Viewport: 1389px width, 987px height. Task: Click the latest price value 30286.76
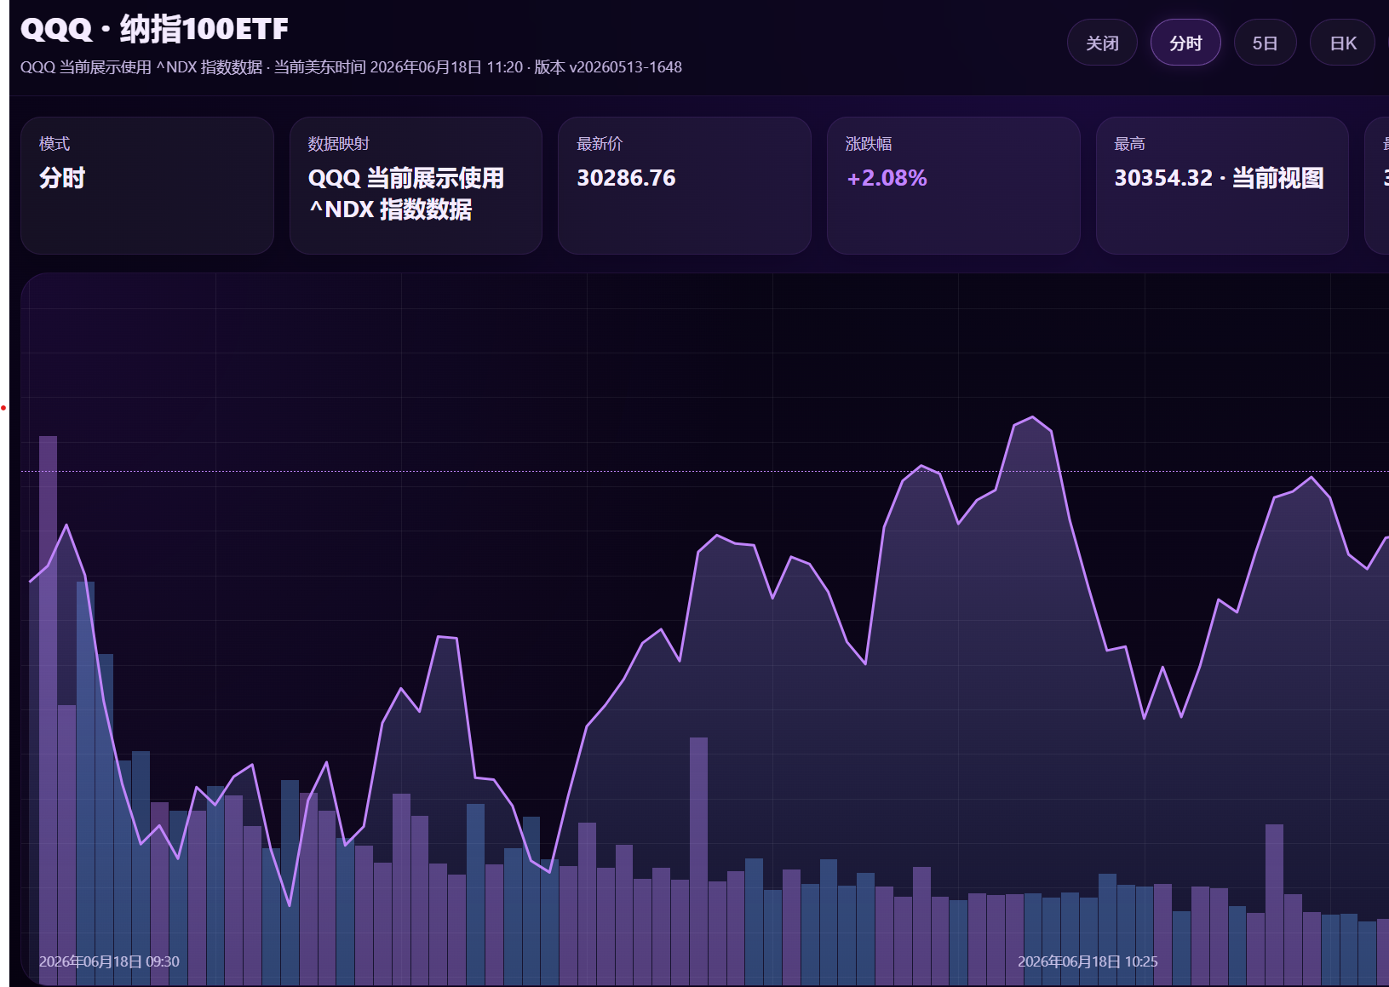[x=626, y=178]
